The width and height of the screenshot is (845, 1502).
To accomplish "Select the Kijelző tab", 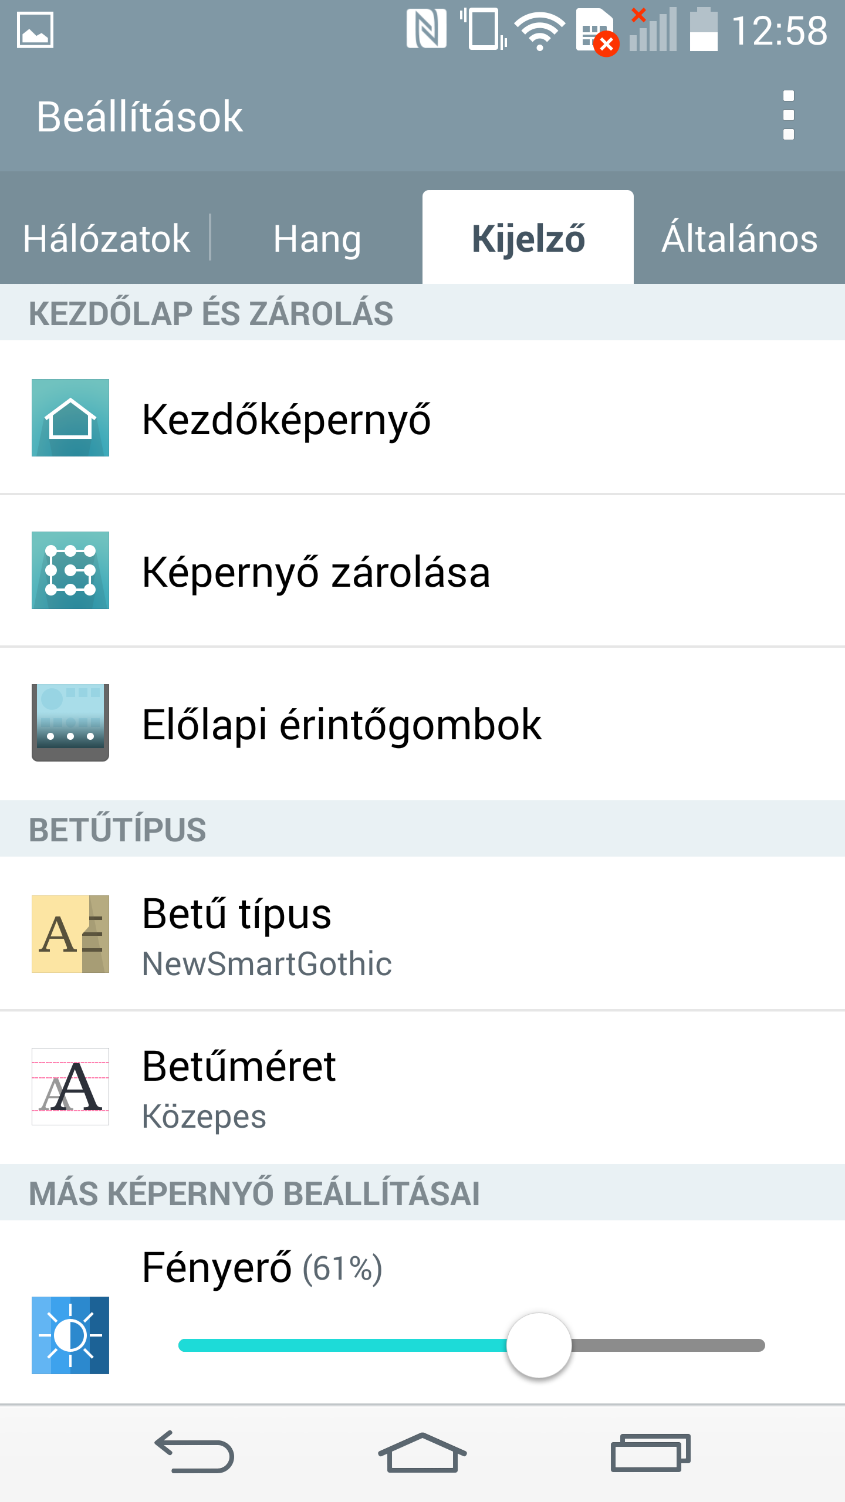I will coord(528,238).
